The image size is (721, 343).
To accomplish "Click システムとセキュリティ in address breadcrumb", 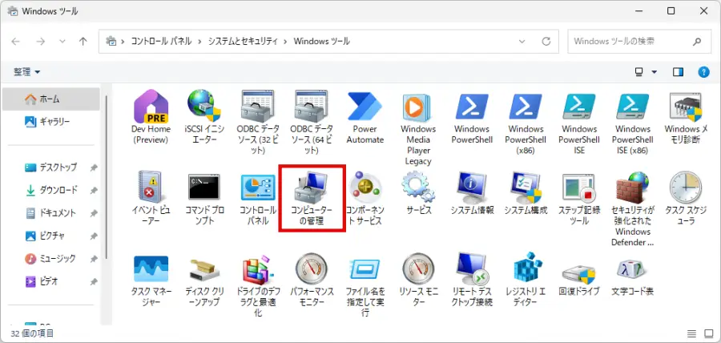I will tap(243, 42).
